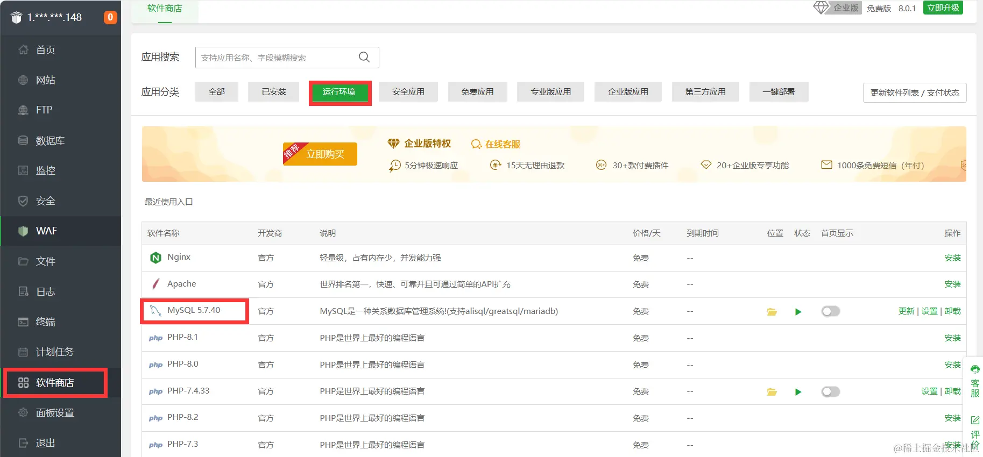983x457 pixels.
Task: Select the 一键部署 category tab
Action: [x=779, y=92]
